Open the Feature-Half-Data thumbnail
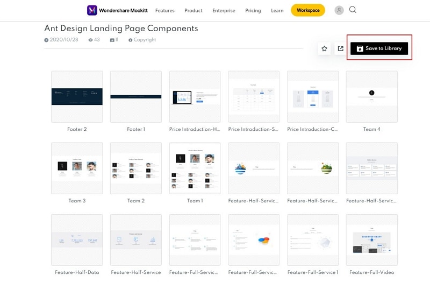Screen dimensions: 430x282 pos(77,240)
